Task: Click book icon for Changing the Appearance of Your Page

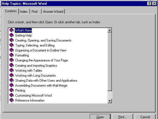Action: pyautogui.click(x=12, y=60)
